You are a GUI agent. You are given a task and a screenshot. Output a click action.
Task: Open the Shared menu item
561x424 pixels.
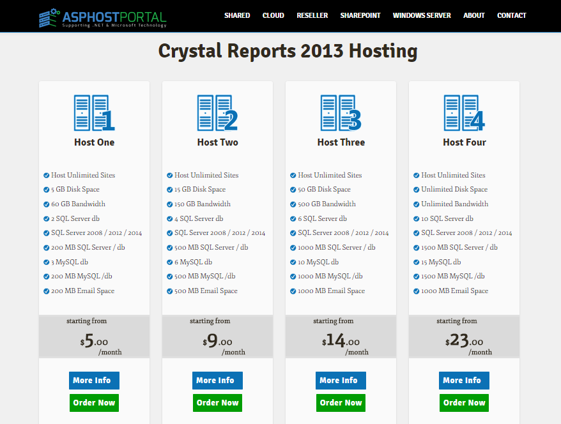(x=237, y=15)
